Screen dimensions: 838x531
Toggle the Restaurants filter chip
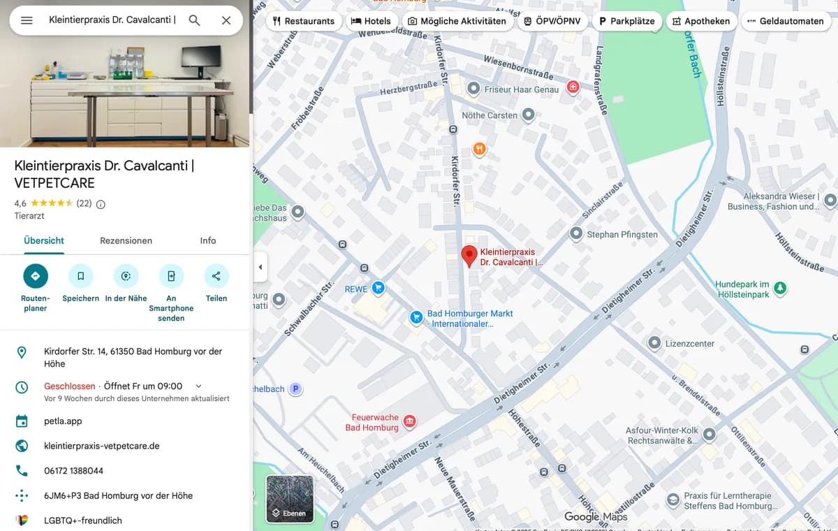coord(304,21)
